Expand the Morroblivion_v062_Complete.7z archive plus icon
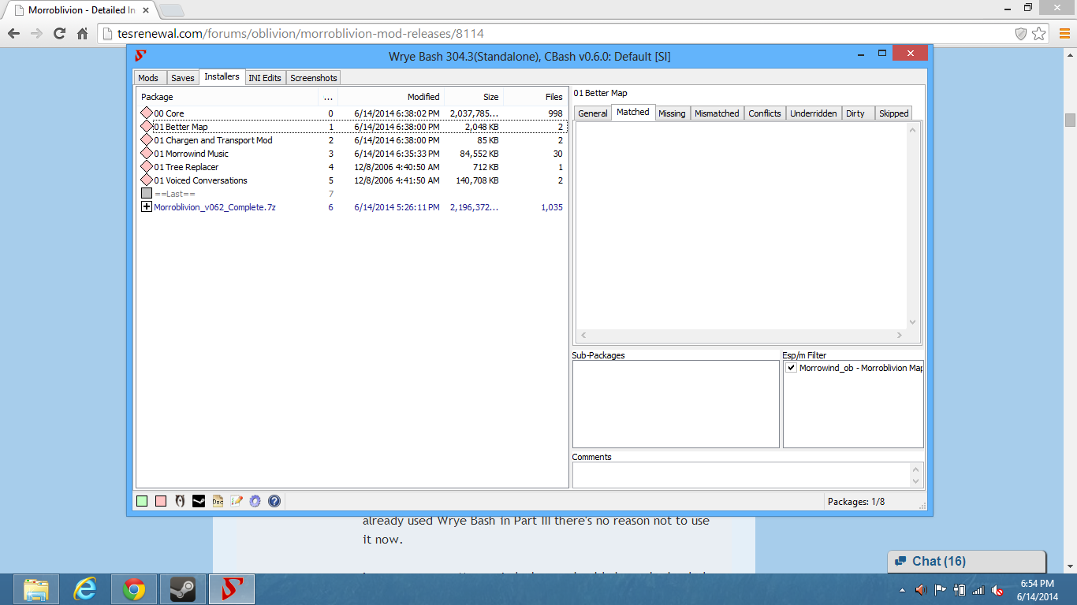Viewport: 1077px width, 605px height. click(x=147, y=207)
